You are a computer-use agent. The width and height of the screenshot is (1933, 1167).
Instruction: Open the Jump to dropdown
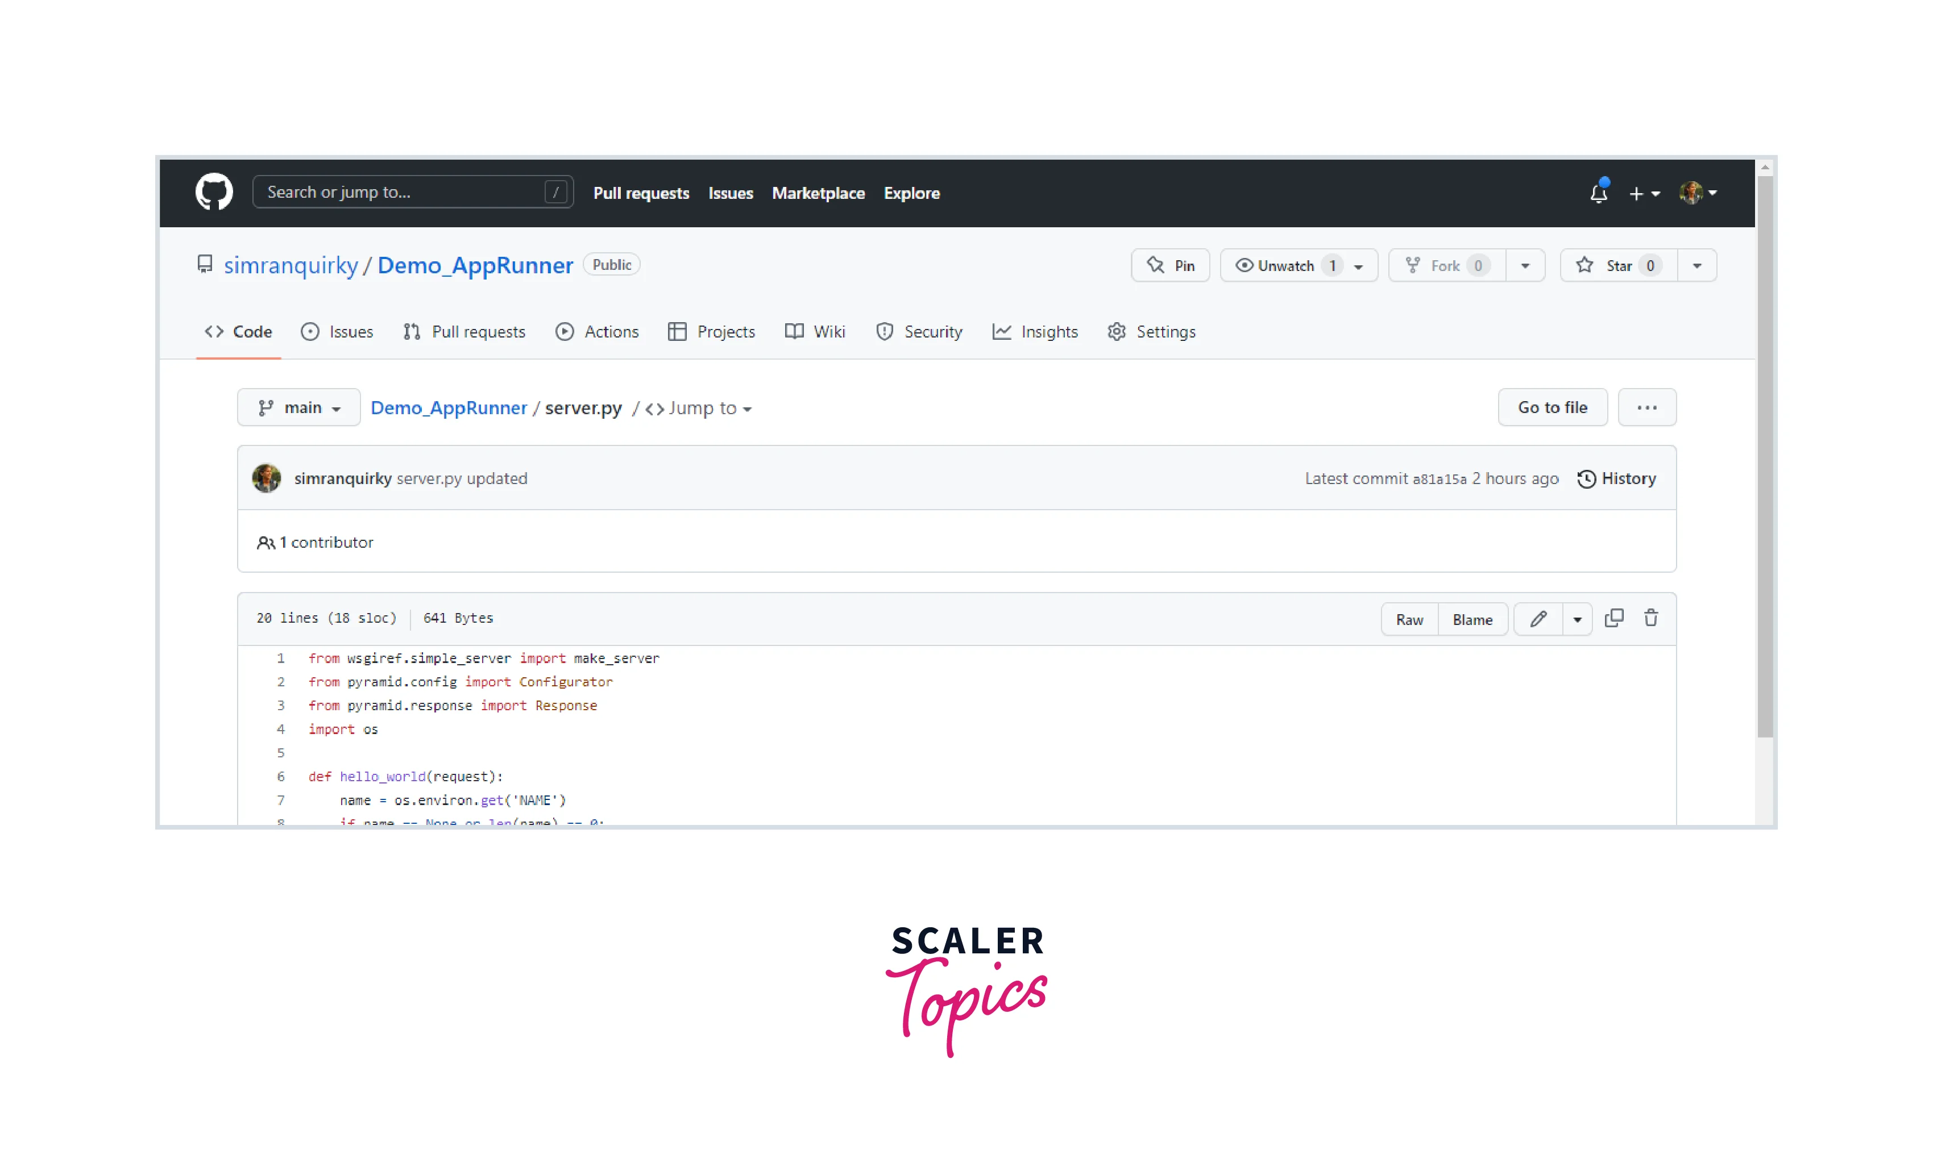coord(700,409)
